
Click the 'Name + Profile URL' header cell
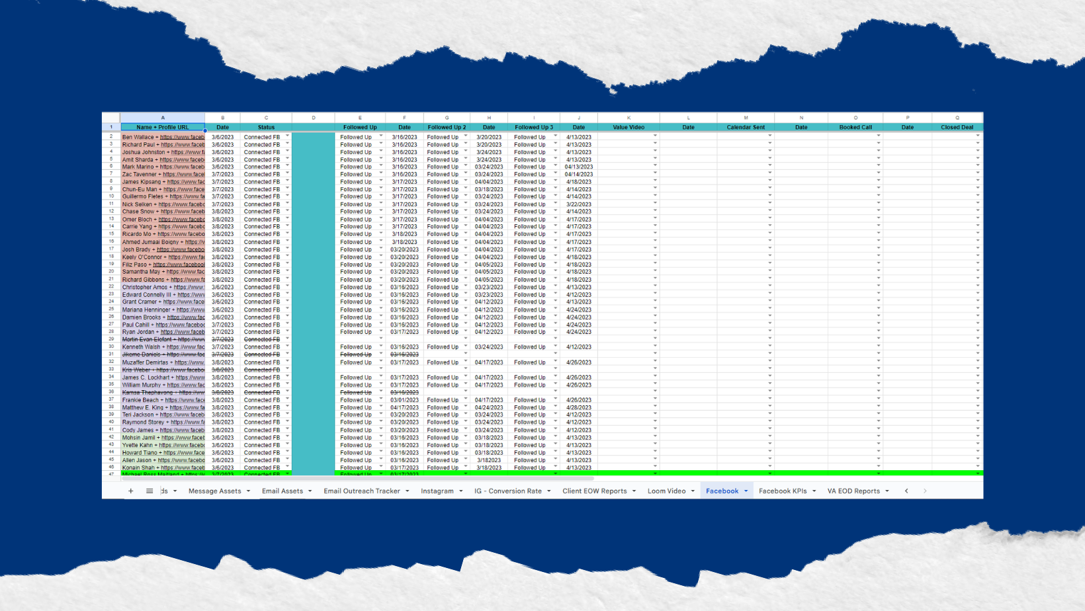pyautogui.click(x=163, y=127)
